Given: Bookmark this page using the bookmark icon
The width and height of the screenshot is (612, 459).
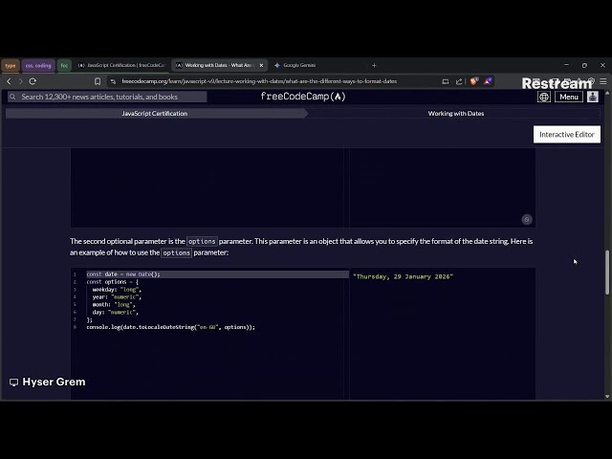Looking at the screenshot, I should (x=98, y=81).
